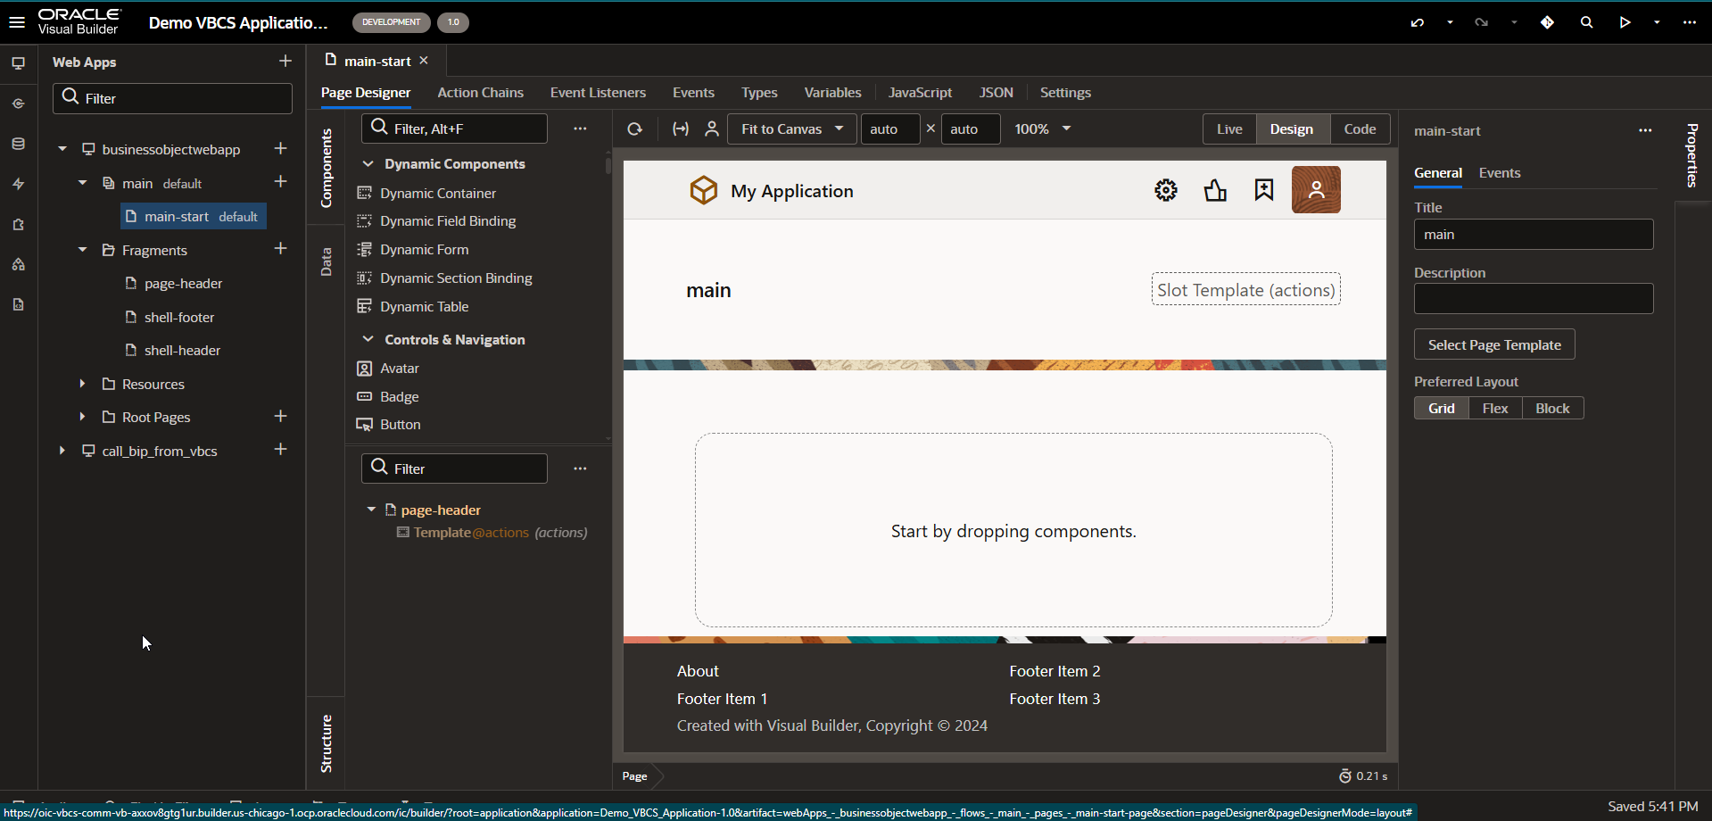This screenshot has width=1712, height=821.
Task: Click Reload page icon in designer toolbar
Action: [x=634, y=129]
